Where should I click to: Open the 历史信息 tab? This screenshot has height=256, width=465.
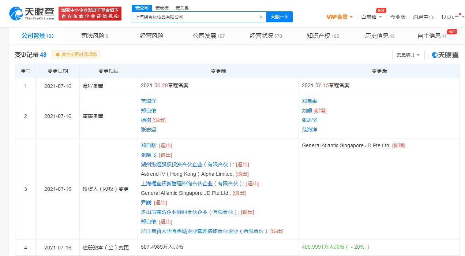click(x=380, y=36)
